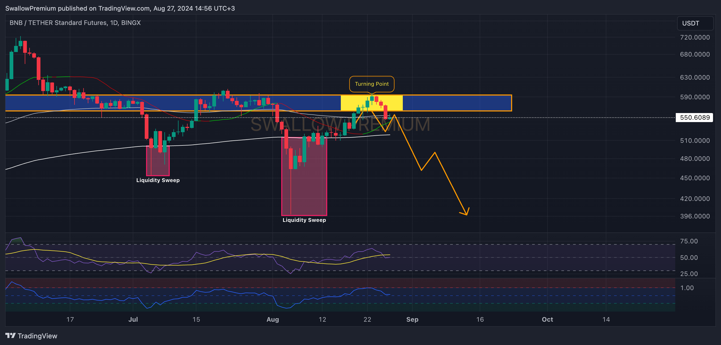Click the RSI 75.00 level label
This screenshot has height=345, width=721.
tap(689, 241)
